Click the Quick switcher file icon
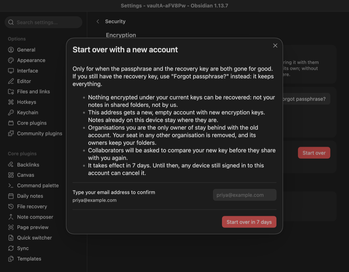Image resolution: width=349 pixels, height=272 pixels. [11, 237]
